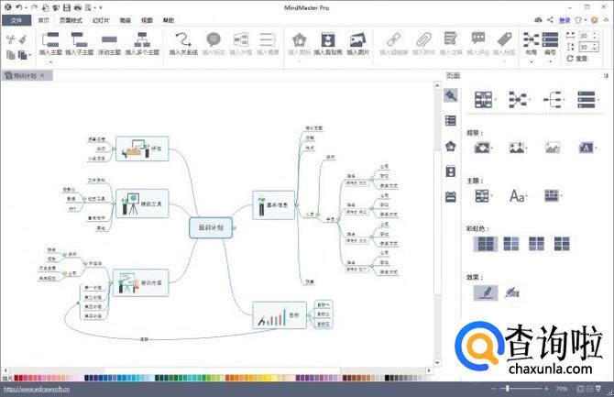Click the share icon near login
The height and width of the screenshot is (397, 614).
[550, 19]
